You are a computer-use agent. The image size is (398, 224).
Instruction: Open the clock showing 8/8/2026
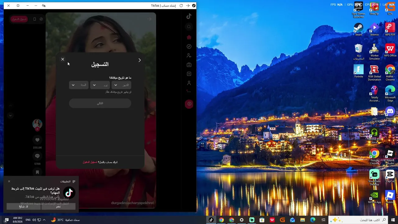point(17,220)
